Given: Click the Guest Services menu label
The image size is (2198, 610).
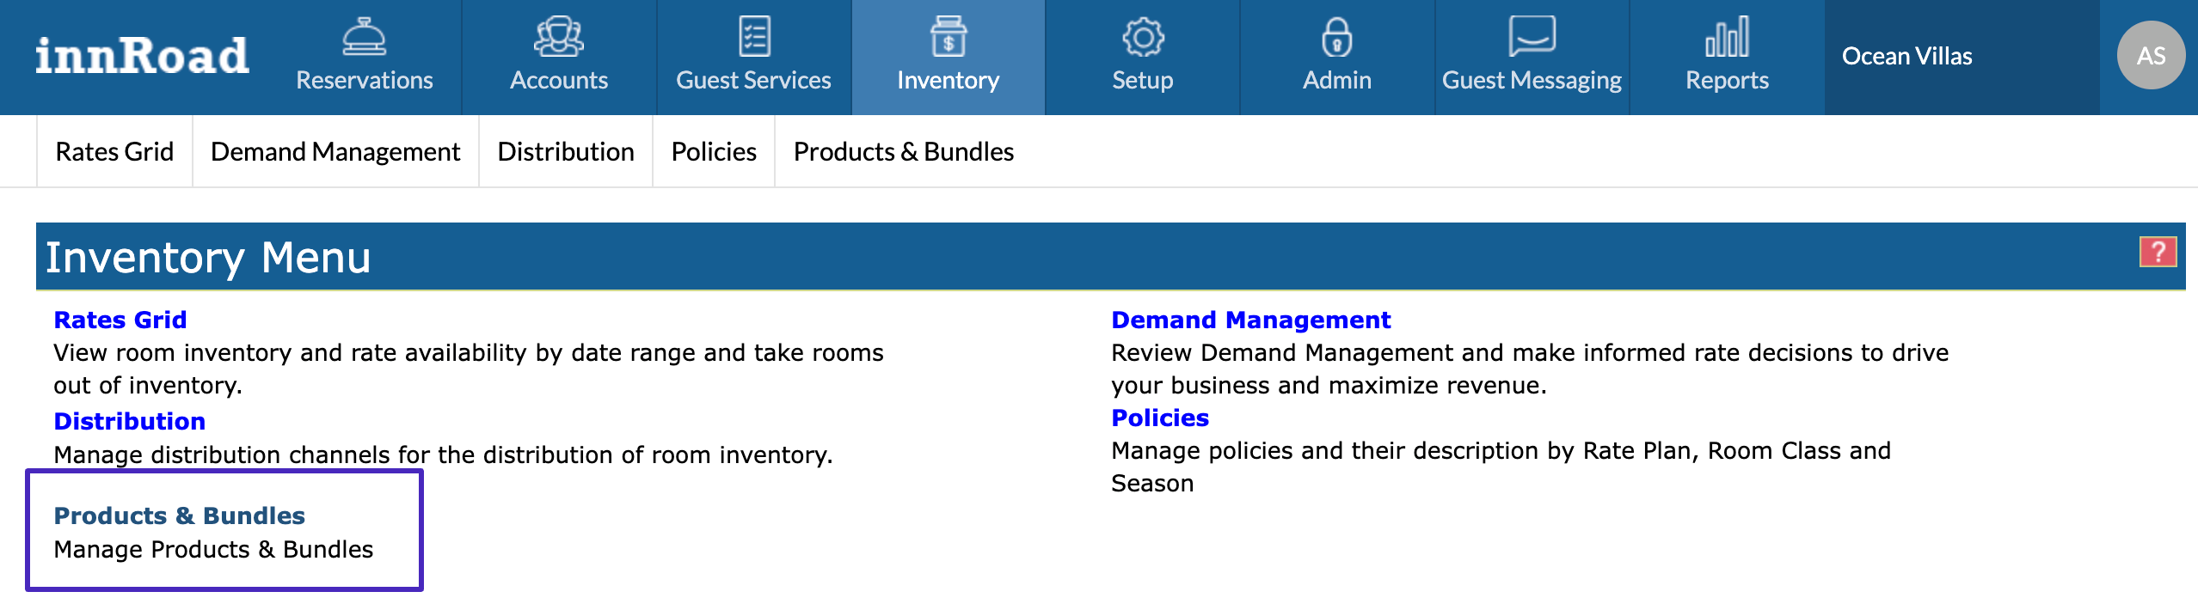Looking at the screenshot, I should 754,80.
